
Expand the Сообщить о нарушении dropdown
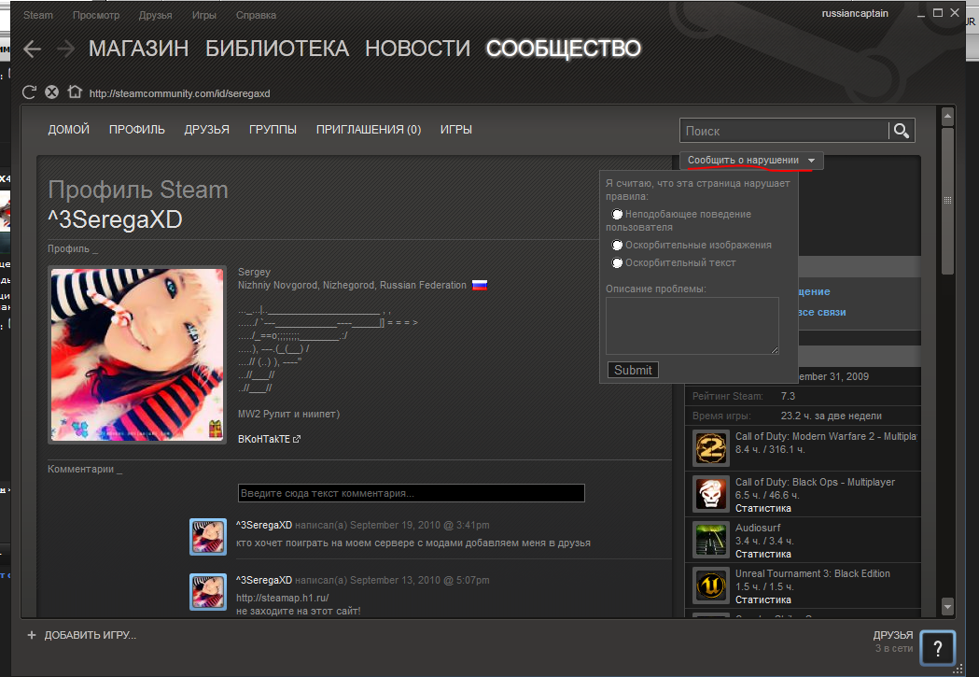pyautogui.click(x=751, y=161)
